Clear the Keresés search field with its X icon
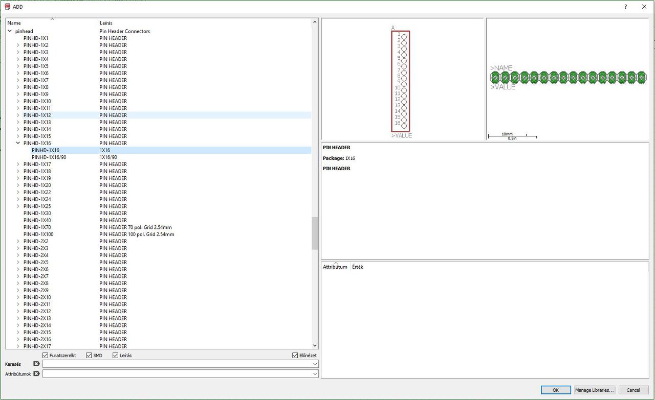655x400 pixels. (36, 364)
